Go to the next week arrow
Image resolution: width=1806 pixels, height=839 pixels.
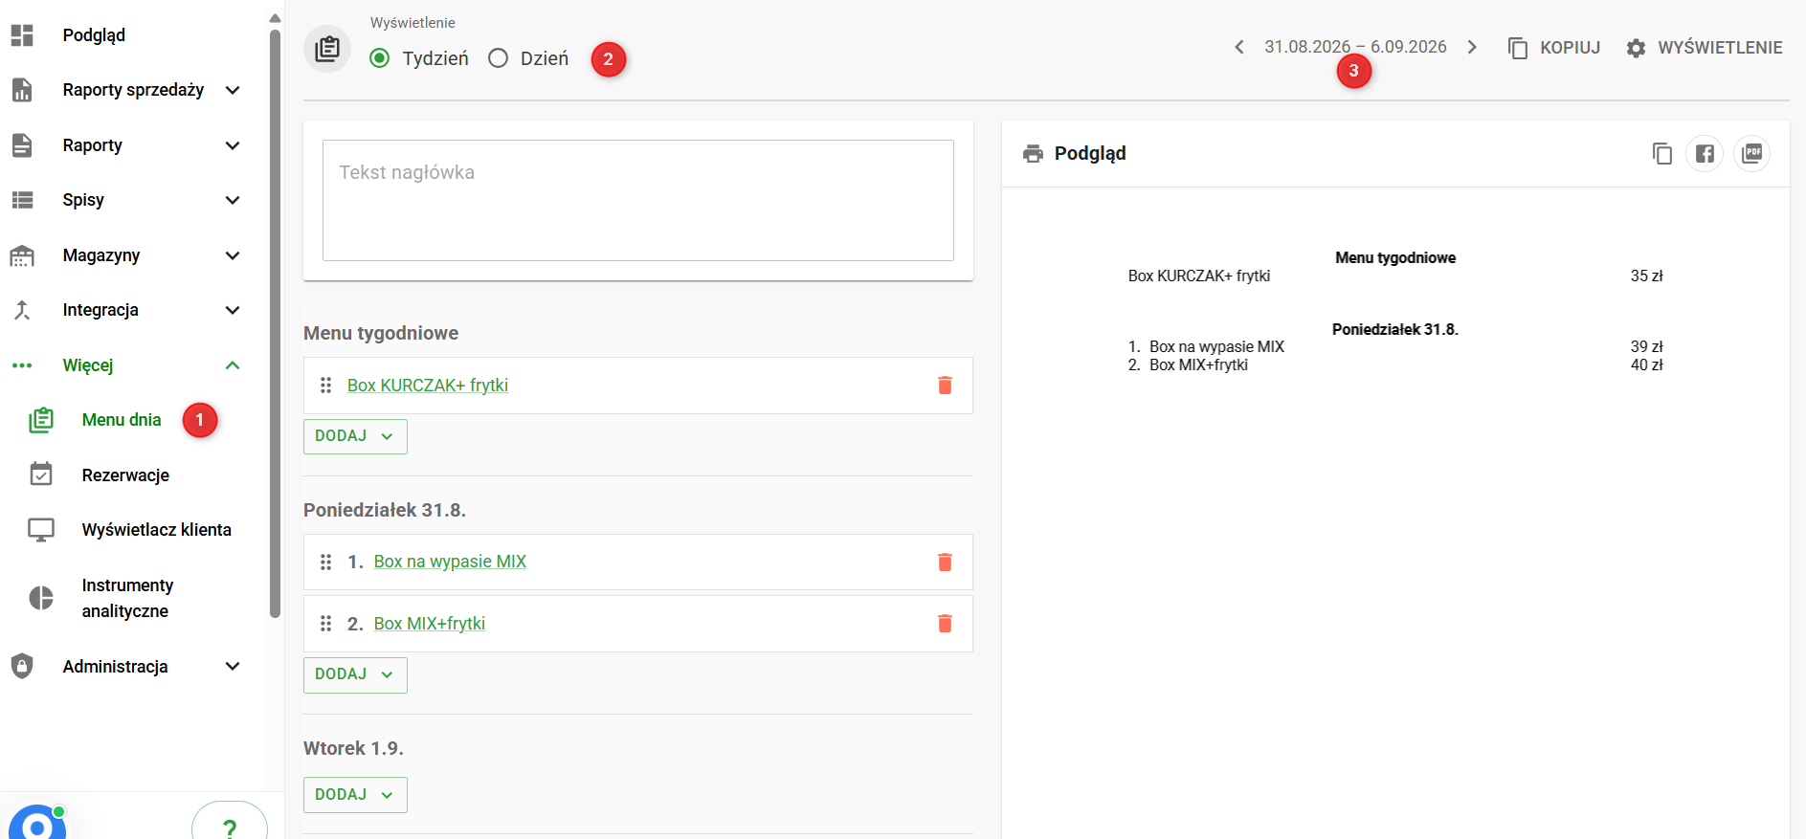tap(1472, 47)
